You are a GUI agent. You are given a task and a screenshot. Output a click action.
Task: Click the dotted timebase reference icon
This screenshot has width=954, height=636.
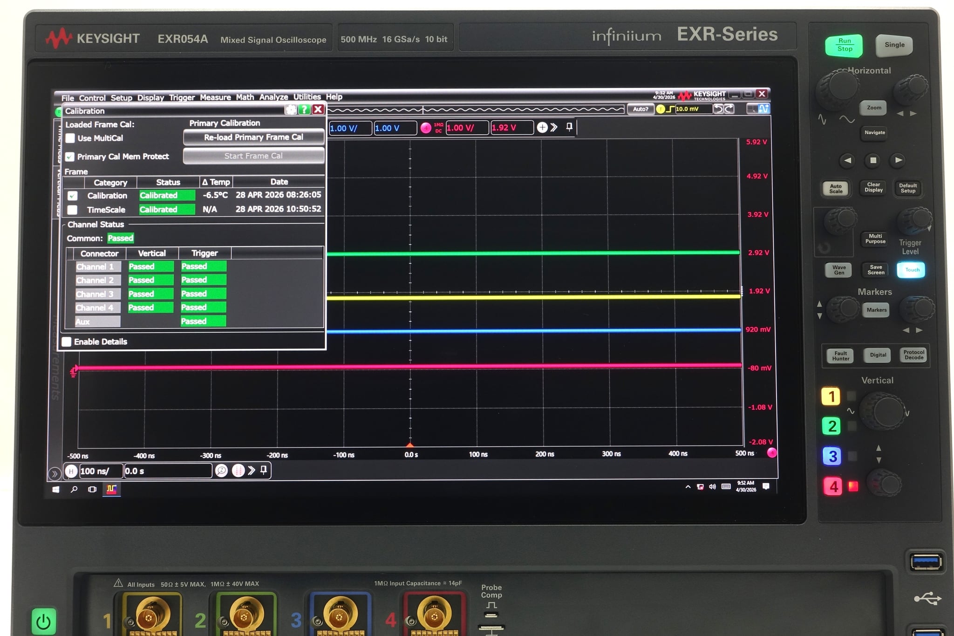coord(238,471)
